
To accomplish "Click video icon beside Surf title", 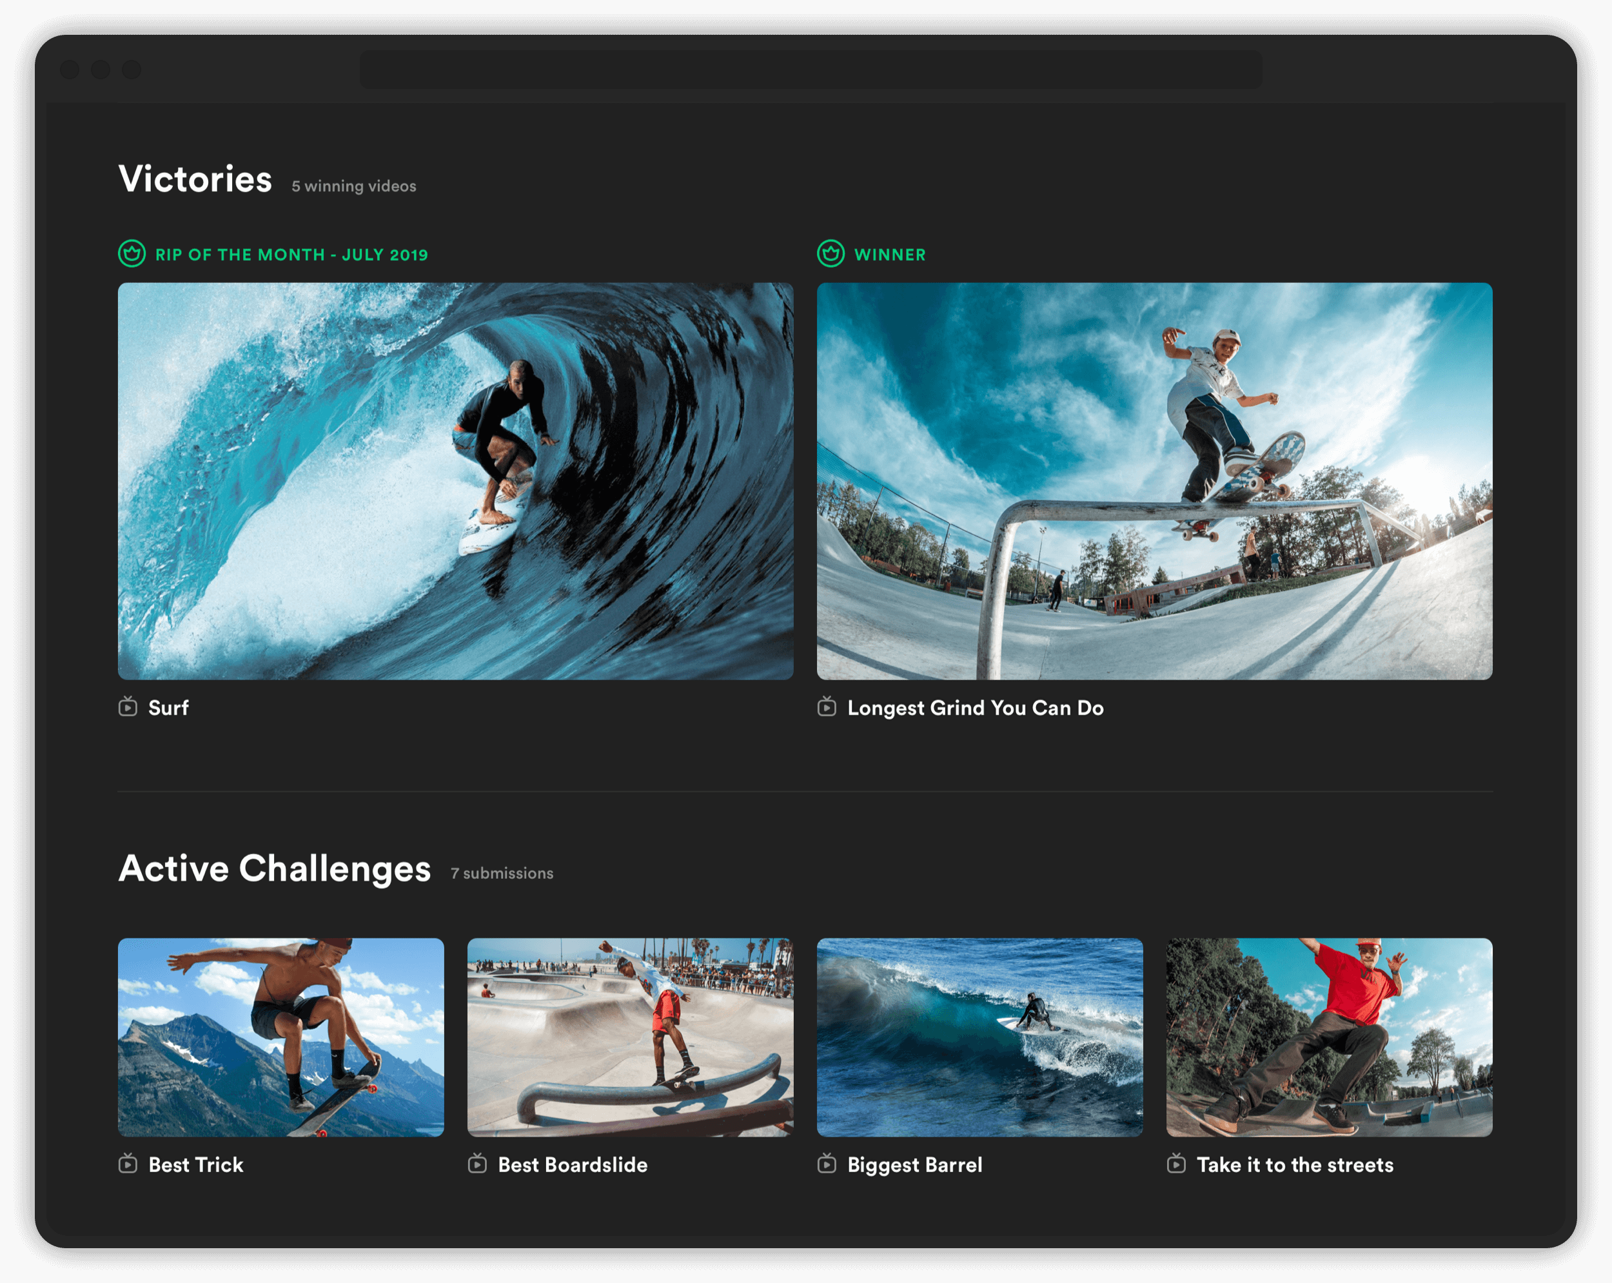I will pyautogui.click(x=128, y=707).
